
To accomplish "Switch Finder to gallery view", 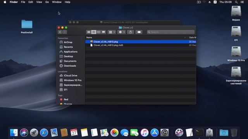I will pos(103,32).
